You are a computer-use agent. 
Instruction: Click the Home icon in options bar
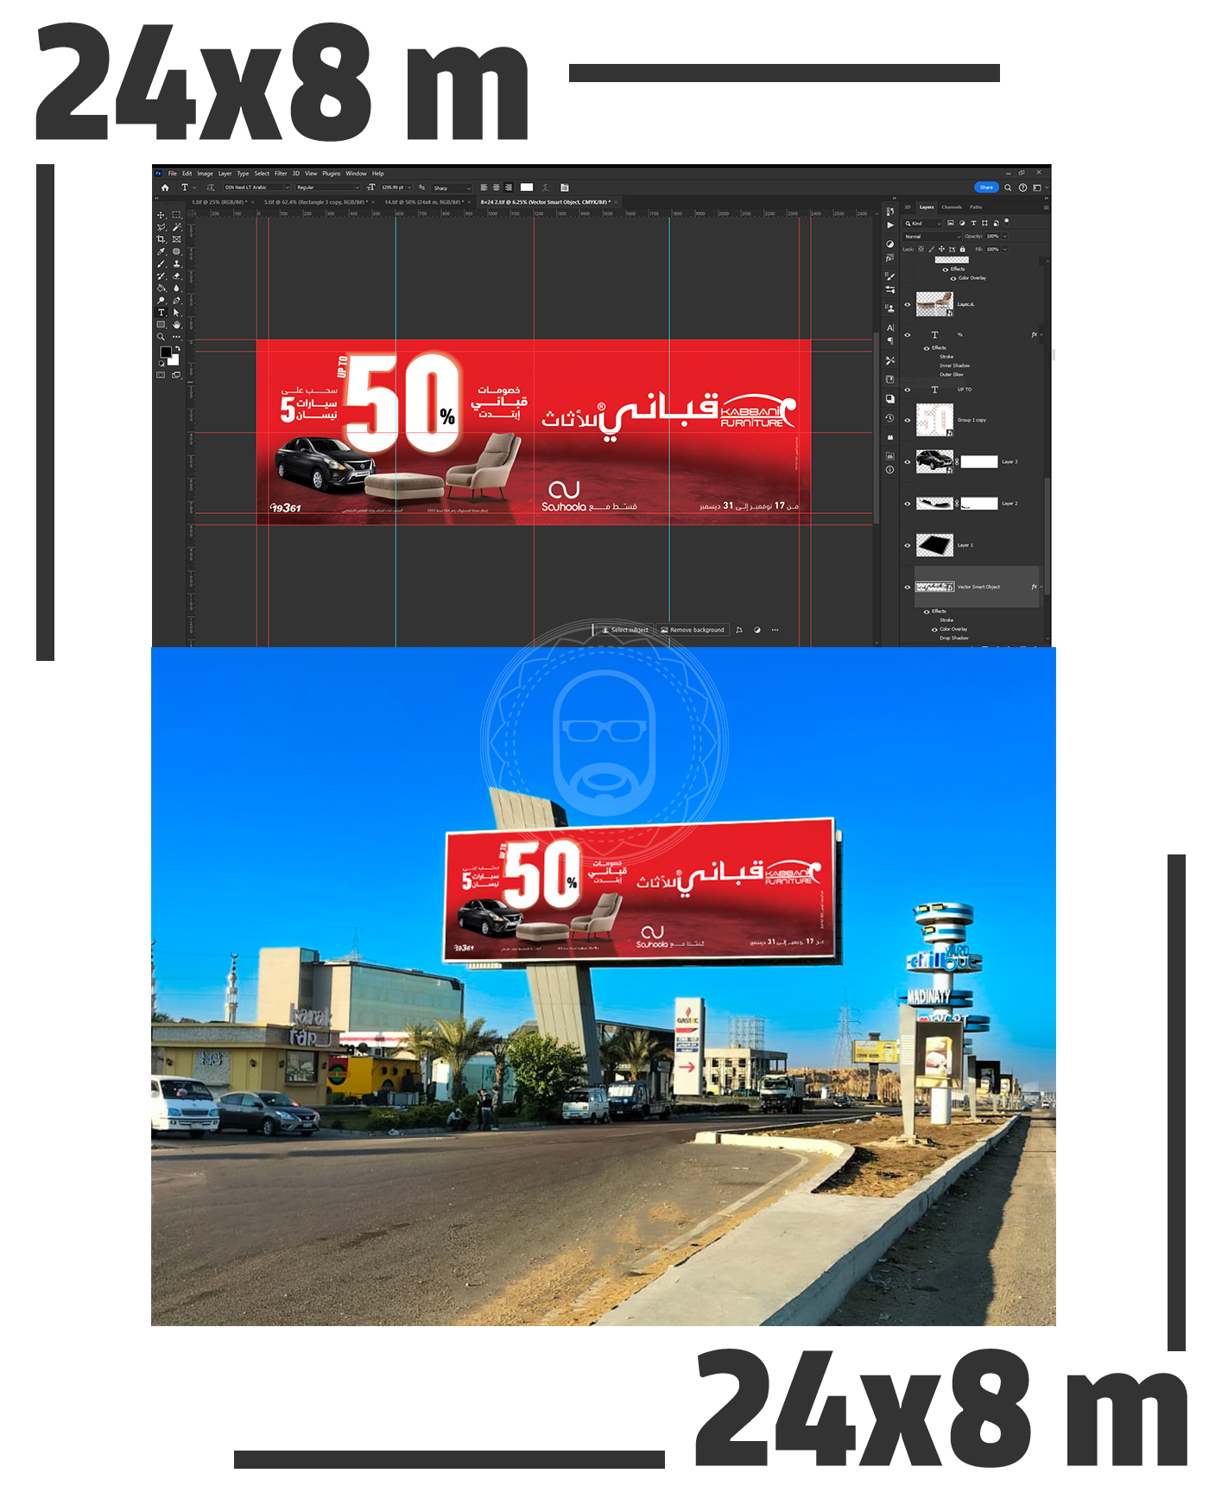coord(165,187)
